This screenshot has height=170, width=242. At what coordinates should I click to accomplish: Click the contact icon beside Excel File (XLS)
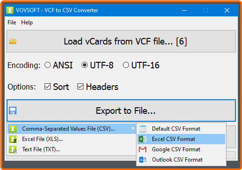tap(13, 139)
